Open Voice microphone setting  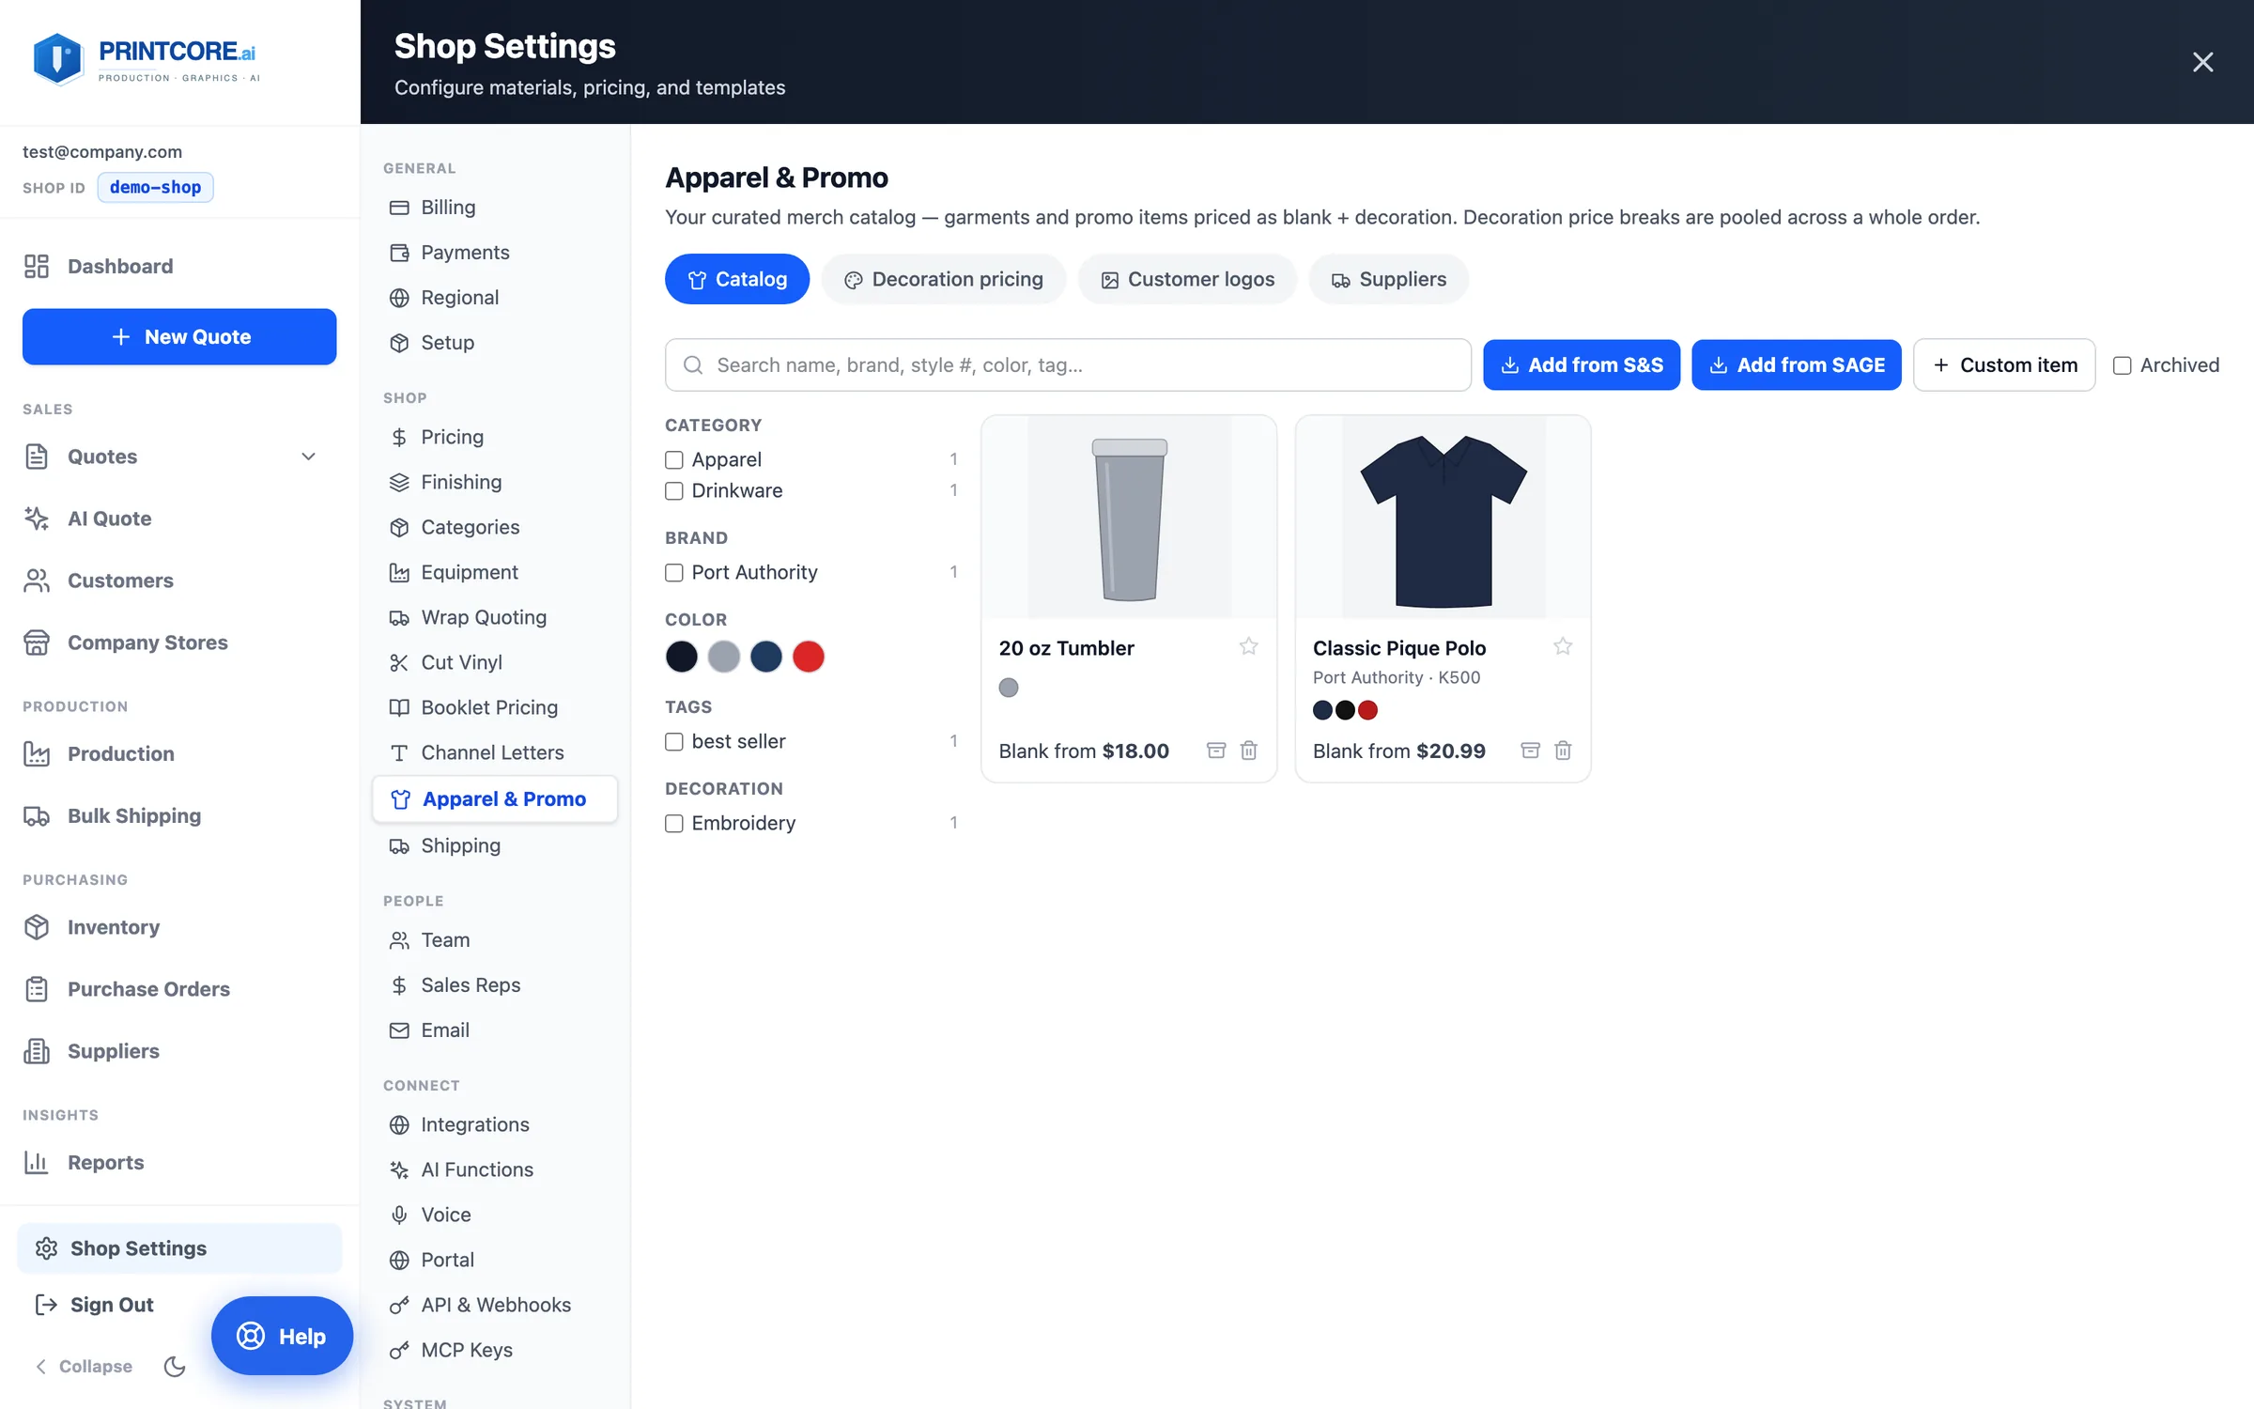[446, 1215]
